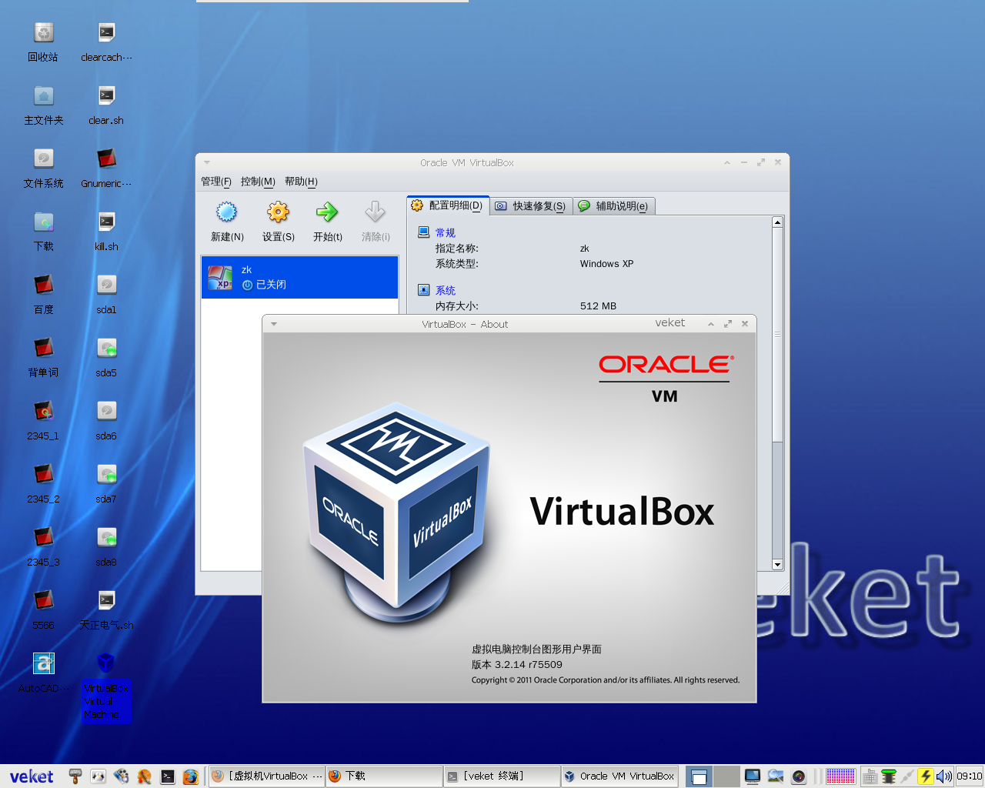Switch to veket 终端 taskbar window

coord(502,776)
